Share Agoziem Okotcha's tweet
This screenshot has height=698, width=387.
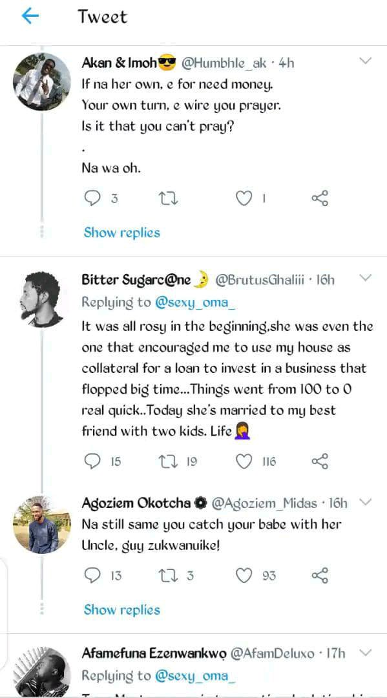coord(320,576)
